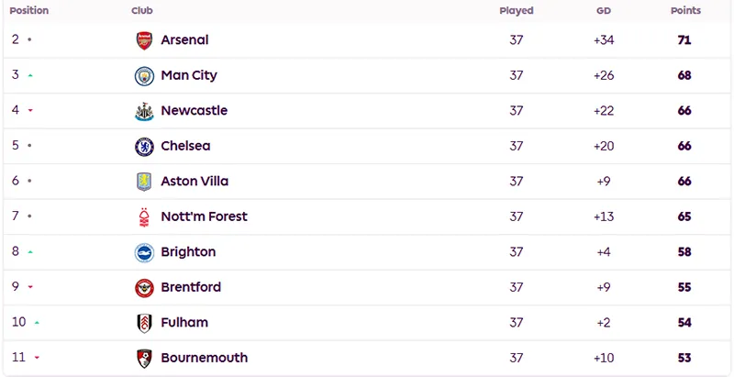The width and height of the screenshot is (734, 377).
Task: Click the Chelsea club badge
Action: click(x=144, y=147)
